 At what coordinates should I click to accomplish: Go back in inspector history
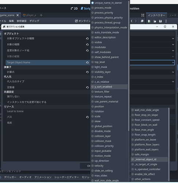(x=132, y=21)
